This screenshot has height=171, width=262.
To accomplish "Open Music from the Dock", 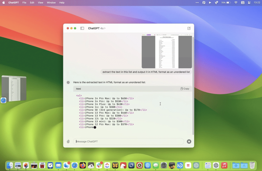I will [224, 165].
